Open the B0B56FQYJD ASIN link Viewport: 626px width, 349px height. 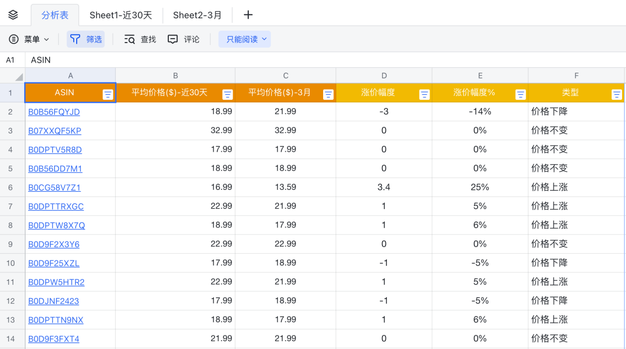click(54, 112)
